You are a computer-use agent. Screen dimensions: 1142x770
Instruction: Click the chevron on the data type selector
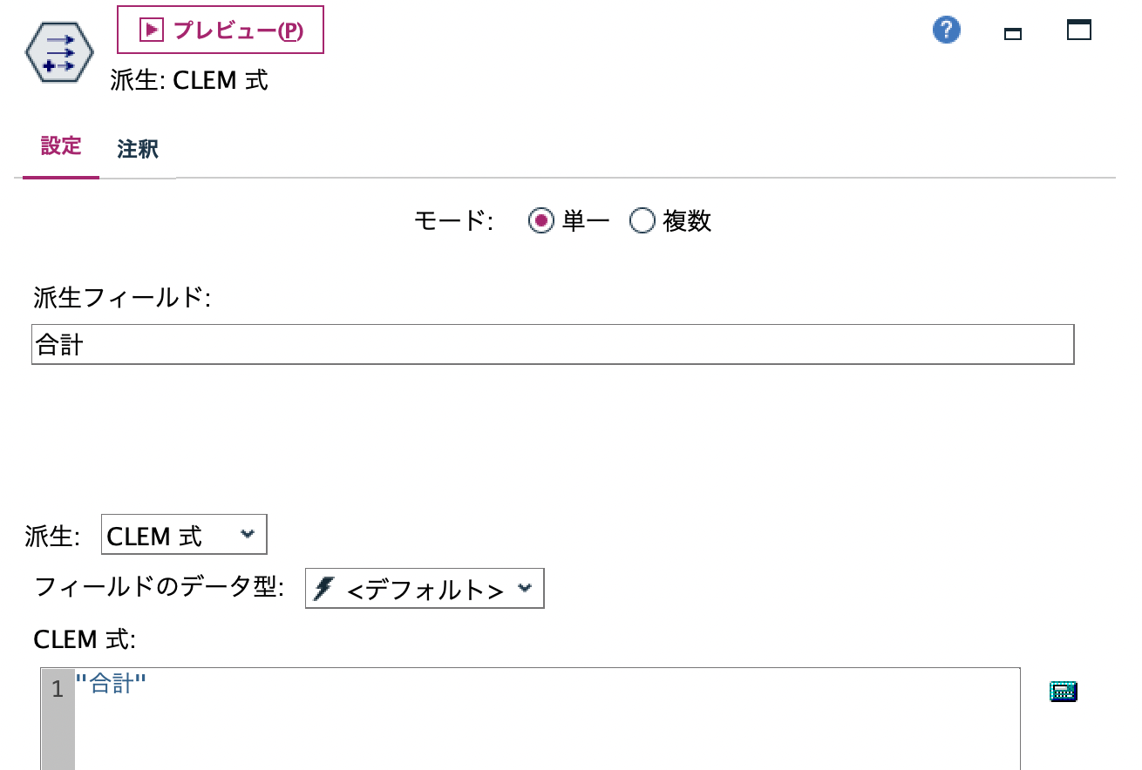pyautogui.click(x=524, y=588)
